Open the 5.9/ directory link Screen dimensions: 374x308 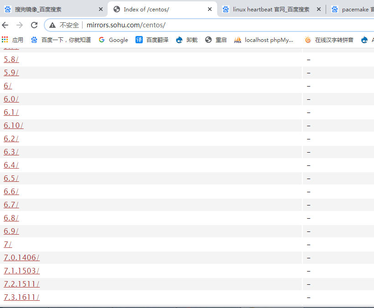[11, 72]
